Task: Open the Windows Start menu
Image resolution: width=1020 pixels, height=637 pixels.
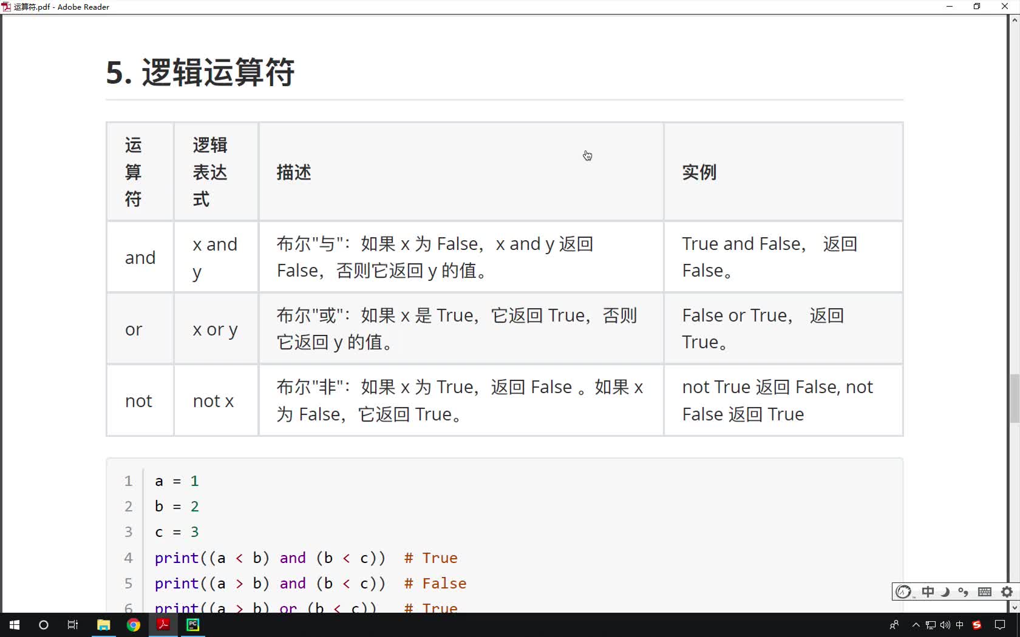Action: [x=15, y=625]
